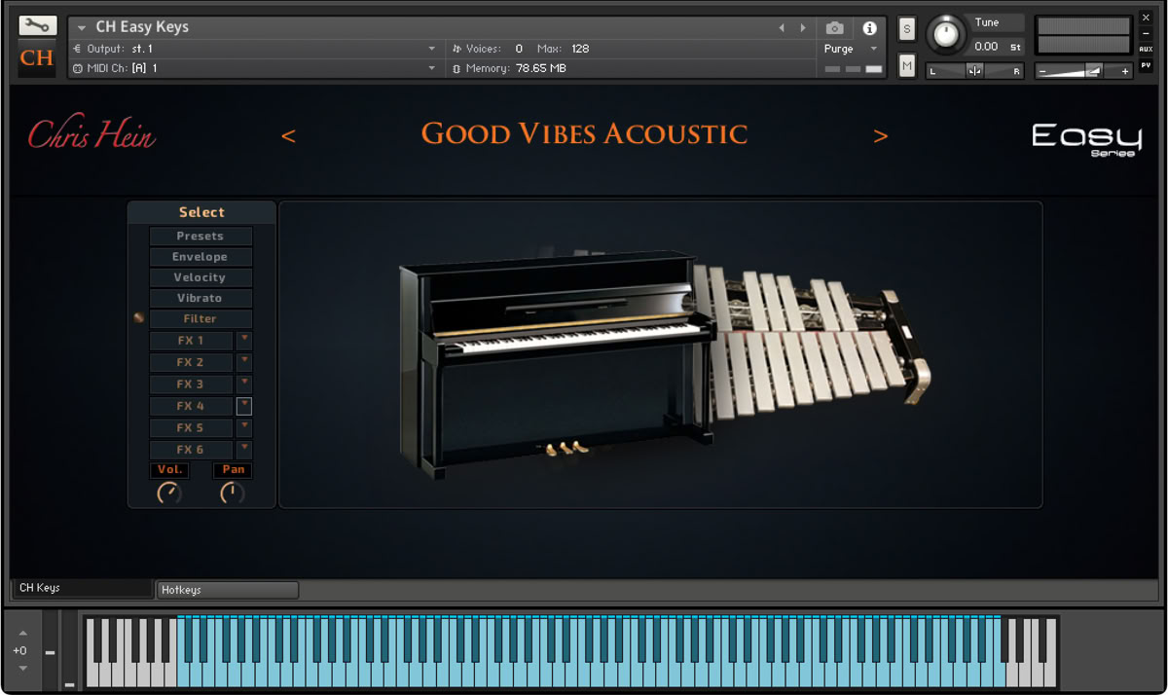The image size is (1168, 695).
Task: Click the next preset > arrow
Action: 881,136
